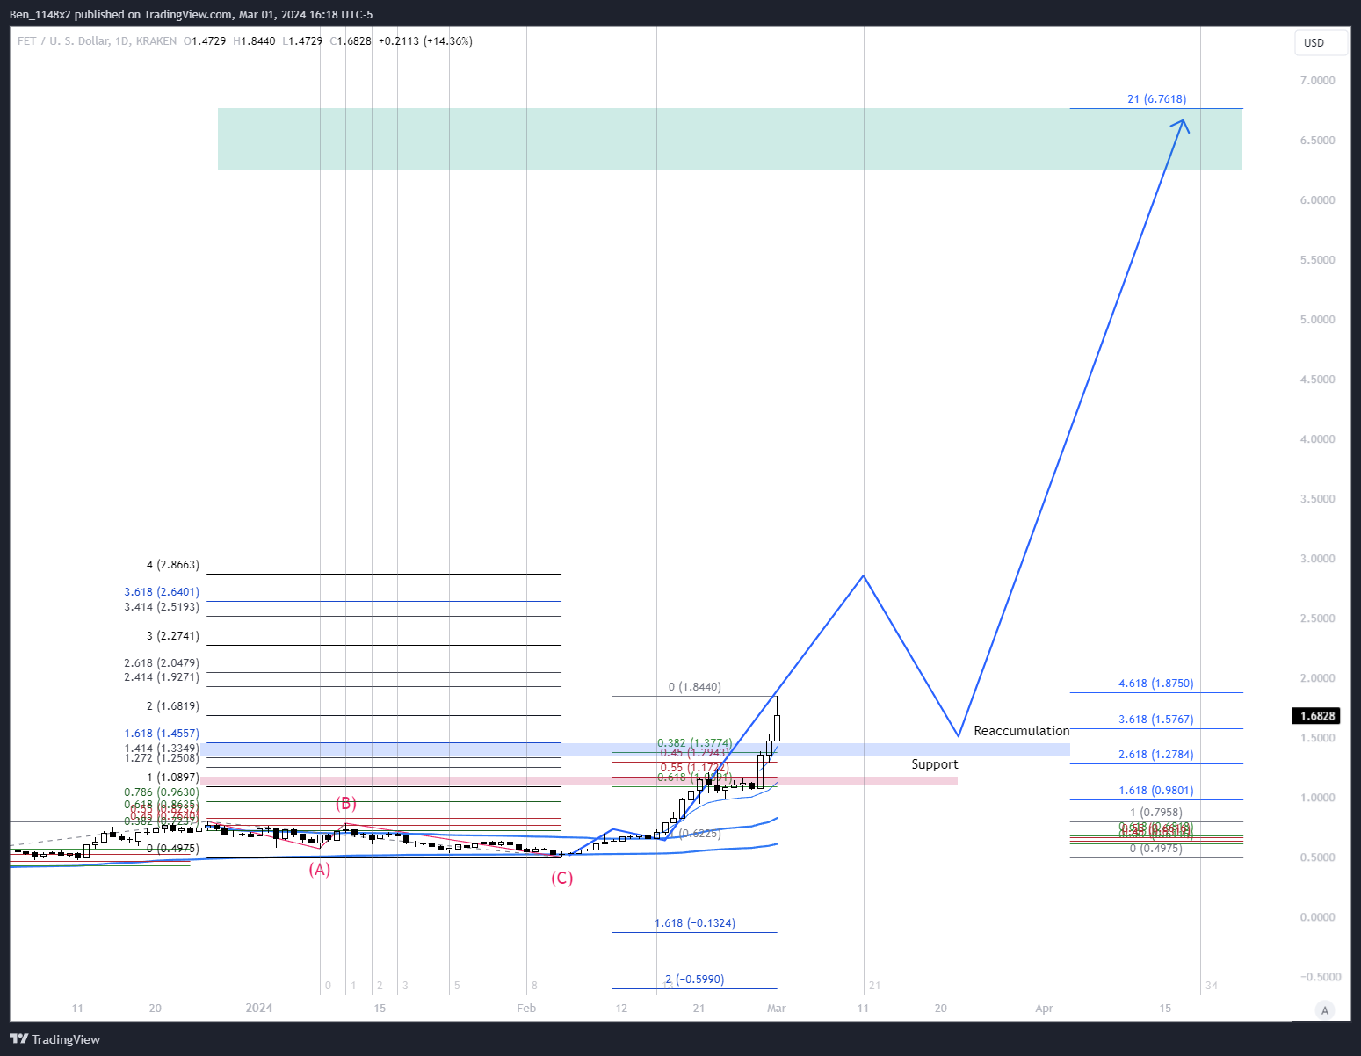Click the 3.414 (2.5193) Fibonacci level label

point(162,607)
